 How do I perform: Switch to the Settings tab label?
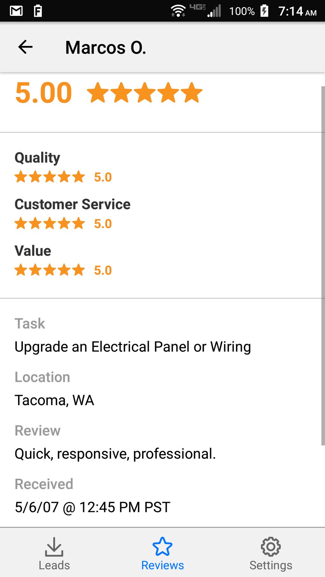pyautogui.click(x=270, y=565)
